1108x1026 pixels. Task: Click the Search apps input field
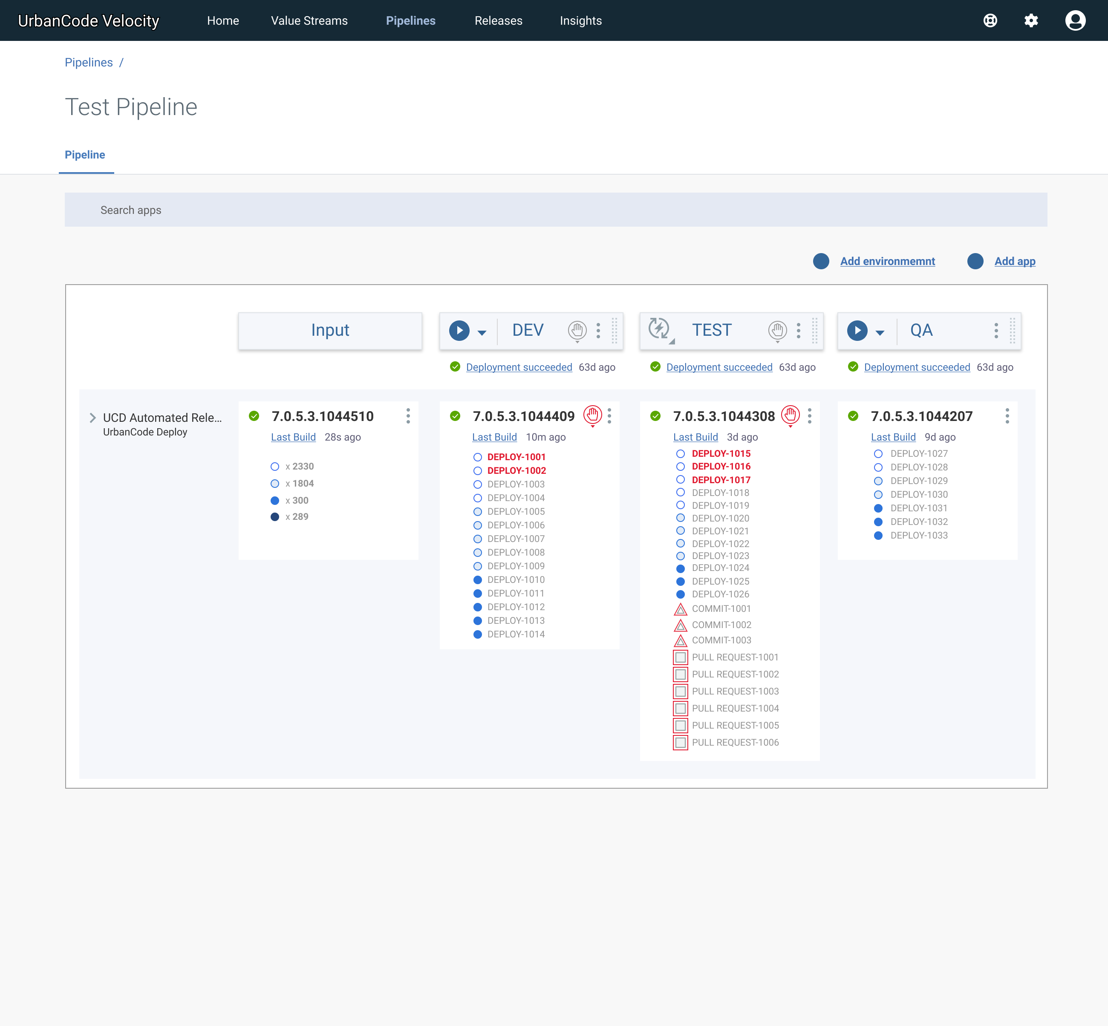tap(555, 210)
